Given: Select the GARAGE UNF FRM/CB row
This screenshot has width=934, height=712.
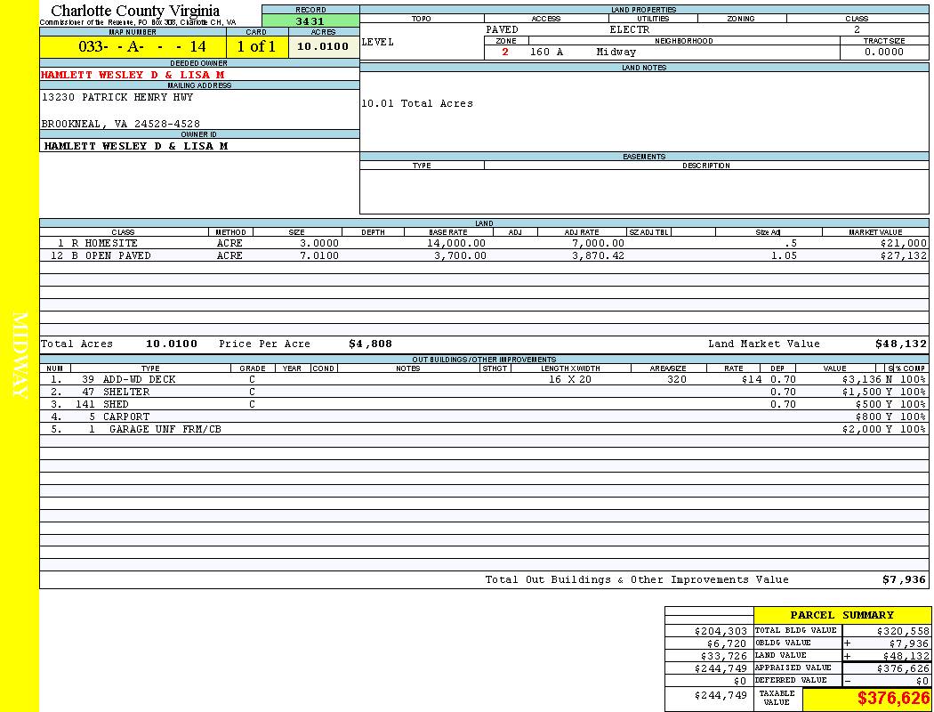Looking at the screenshot, I should pyautogui.click(x=165, y=429).
